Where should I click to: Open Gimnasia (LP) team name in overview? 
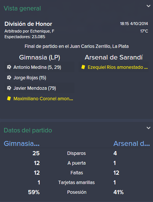click(40, 57)
